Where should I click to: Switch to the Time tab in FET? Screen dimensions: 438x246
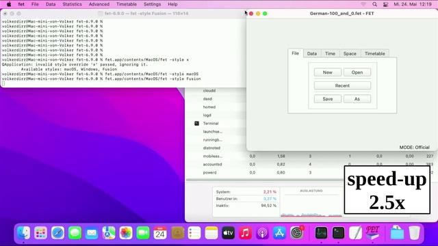tap(330, 53)
